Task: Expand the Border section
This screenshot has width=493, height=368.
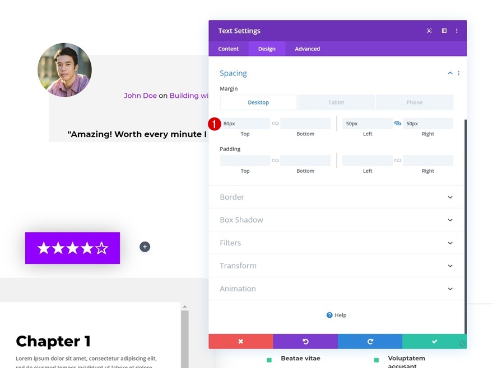Action: [x=337, y=197]
